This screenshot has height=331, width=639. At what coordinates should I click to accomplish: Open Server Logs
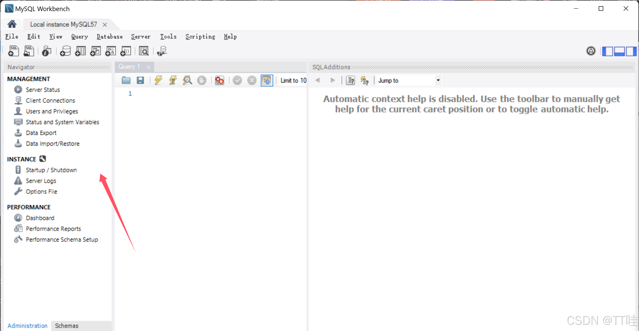pyautogui.click(x=41, y=181)
